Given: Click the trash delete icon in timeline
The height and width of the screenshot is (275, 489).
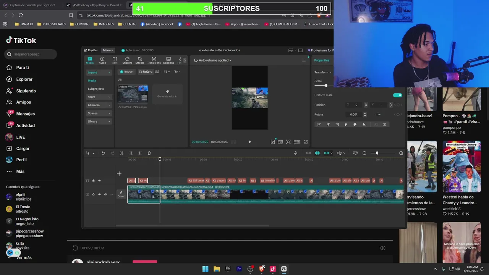Looking at the screenshot, I should [149, 153].
